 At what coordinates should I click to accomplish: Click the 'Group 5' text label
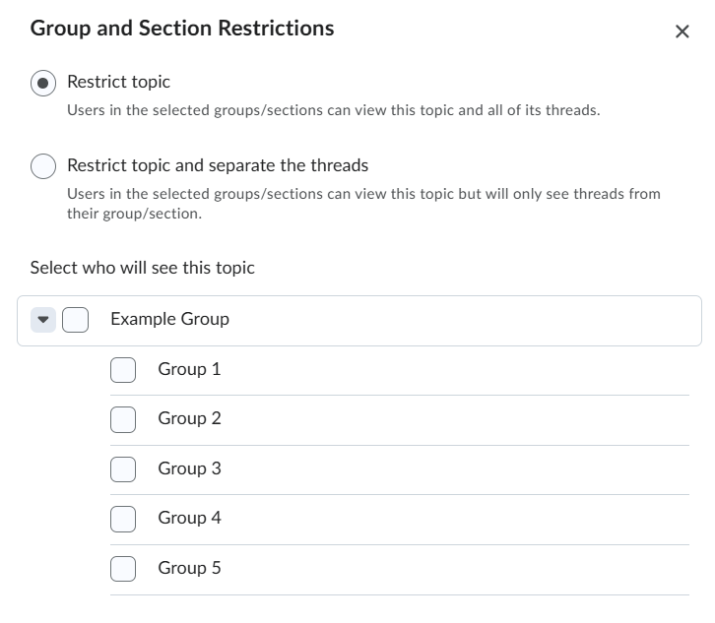[189, 568]
